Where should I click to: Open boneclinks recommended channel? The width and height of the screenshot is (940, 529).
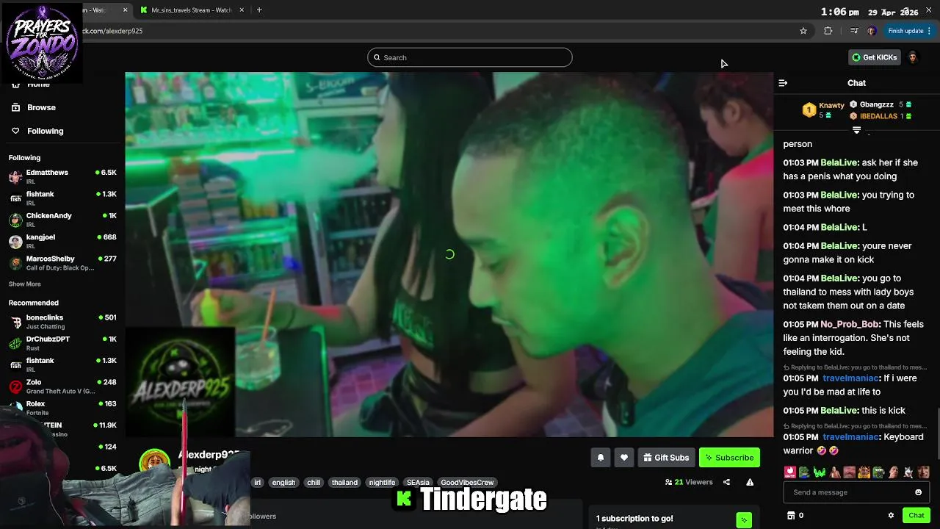[62, 322]
